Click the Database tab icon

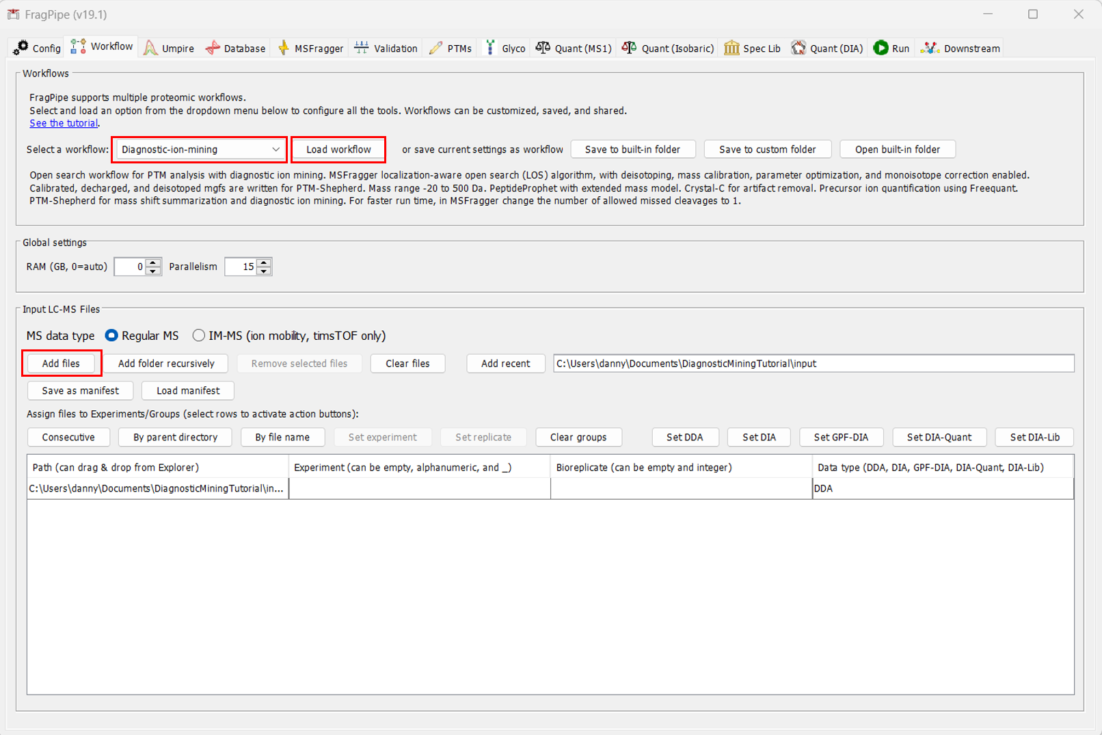click(x=213, y=48)
